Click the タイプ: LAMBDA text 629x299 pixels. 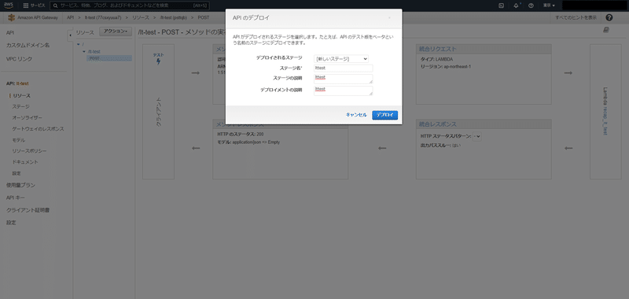(x=437, y=59)
